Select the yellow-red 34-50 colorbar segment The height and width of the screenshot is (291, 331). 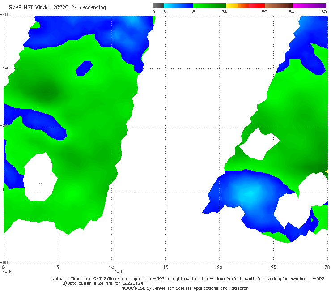tap(245, 5)
